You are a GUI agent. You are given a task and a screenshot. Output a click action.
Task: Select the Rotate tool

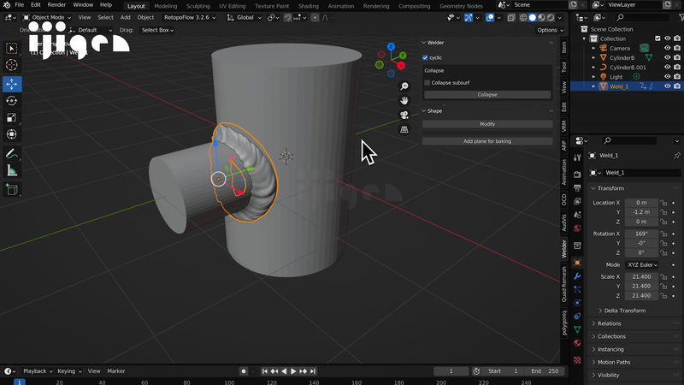(12, 101)
